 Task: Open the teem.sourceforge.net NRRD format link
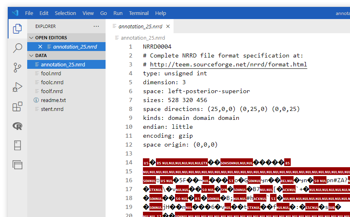click(x=228, y=64)
